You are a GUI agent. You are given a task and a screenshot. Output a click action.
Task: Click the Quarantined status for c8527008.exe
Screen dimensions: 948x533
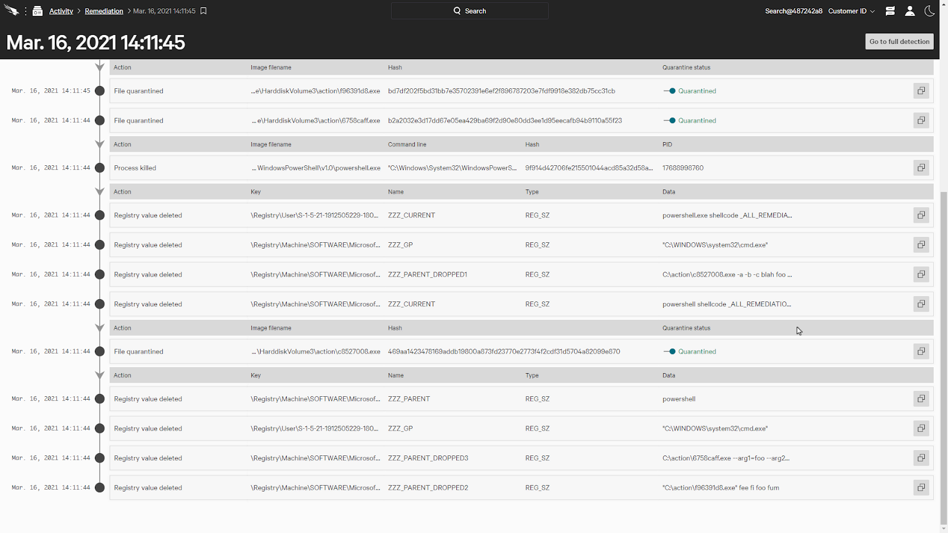(690, 351)
